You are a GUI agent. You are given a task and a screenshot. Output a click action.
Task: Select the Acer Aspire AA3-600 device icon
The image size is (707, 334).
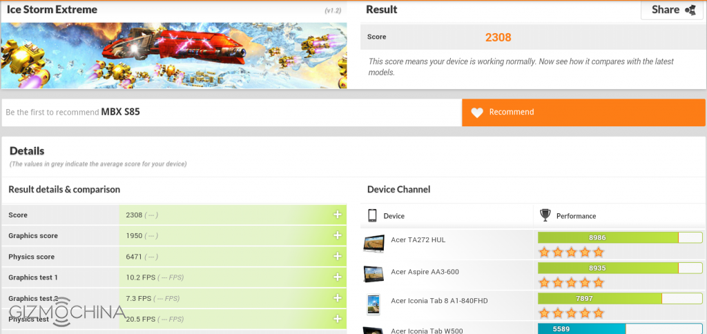pyautogui.click(x=374, y=272)
